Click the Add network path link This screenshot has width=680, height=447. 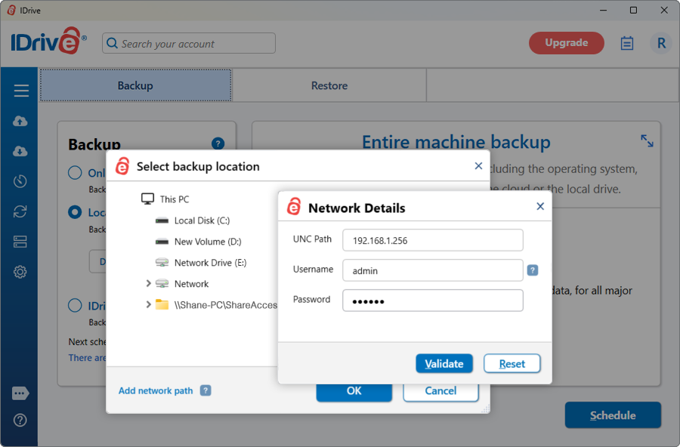(156, 390)
